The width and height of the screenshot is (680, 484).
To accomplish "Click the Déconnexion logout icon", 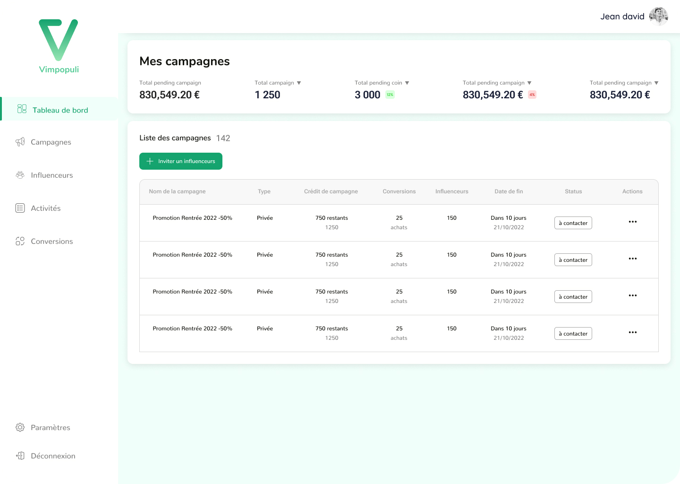I will [x=20, y=456].
